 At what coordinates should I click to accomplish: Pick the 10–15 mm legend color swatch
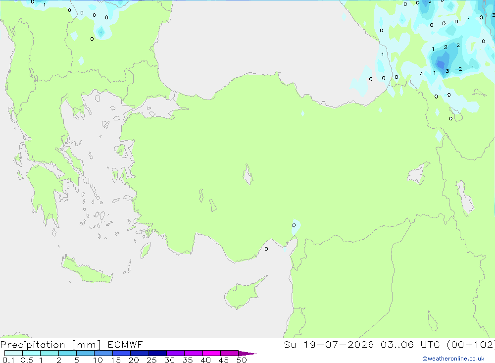(103, 353)
